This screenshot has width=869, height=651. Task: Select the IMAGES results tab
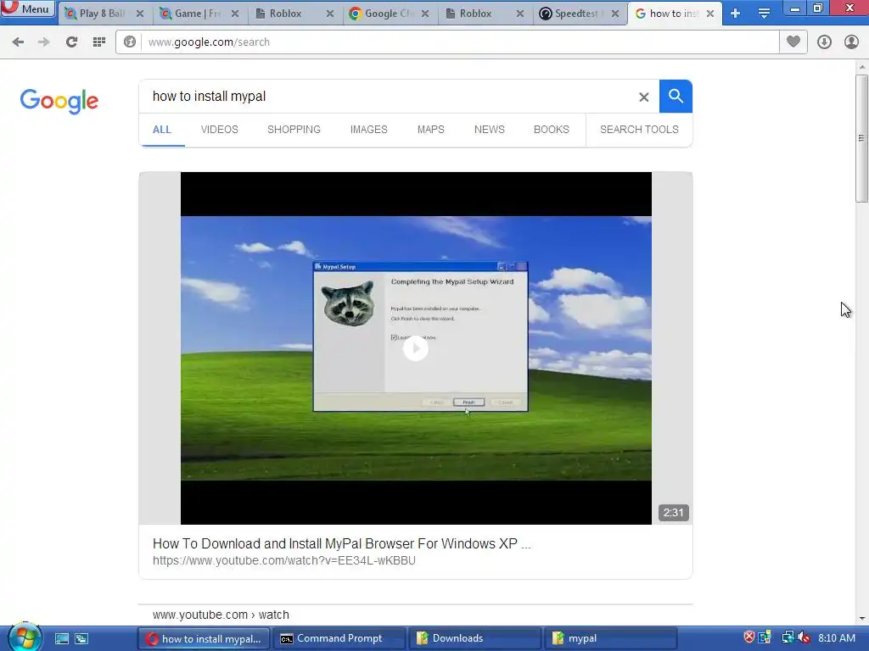click(368, 130)
